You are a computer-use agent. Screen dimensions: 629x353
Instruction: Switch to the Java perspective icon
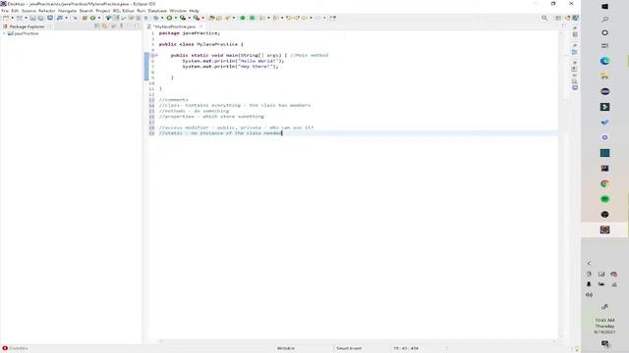[x=575, y=18]
